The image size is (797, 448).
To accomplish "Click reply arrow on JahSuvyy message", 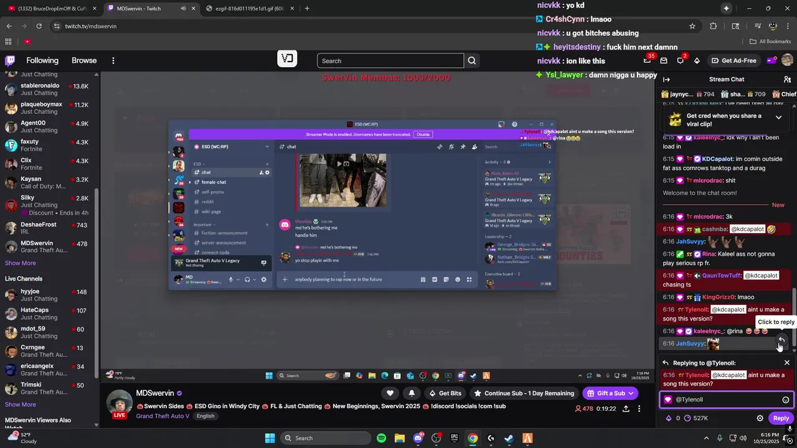I will 781,340.
